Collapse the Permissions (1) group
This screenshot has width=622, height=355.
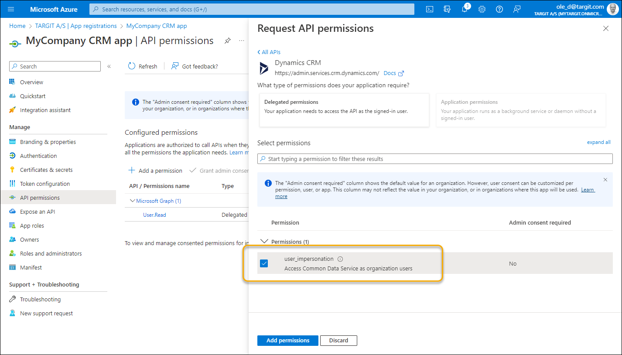264,241
